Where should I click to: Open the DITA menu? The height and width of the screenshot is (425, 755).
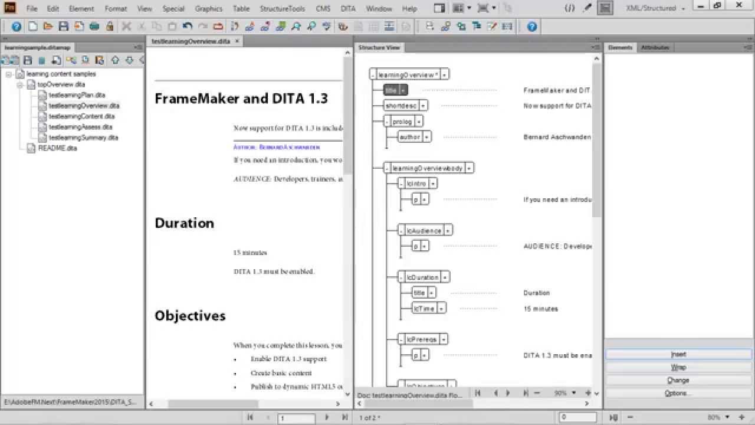click(348, 9)
